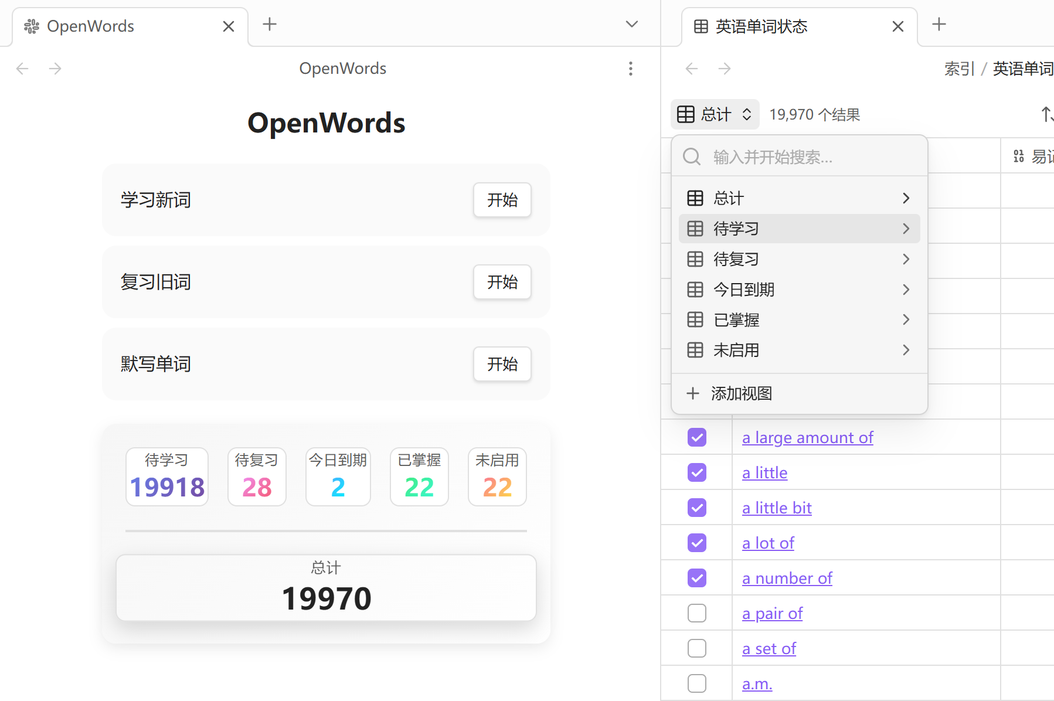Check the 'a set of' checkbox
Screen dimensions: 1054x701
[x=697, y=648]
